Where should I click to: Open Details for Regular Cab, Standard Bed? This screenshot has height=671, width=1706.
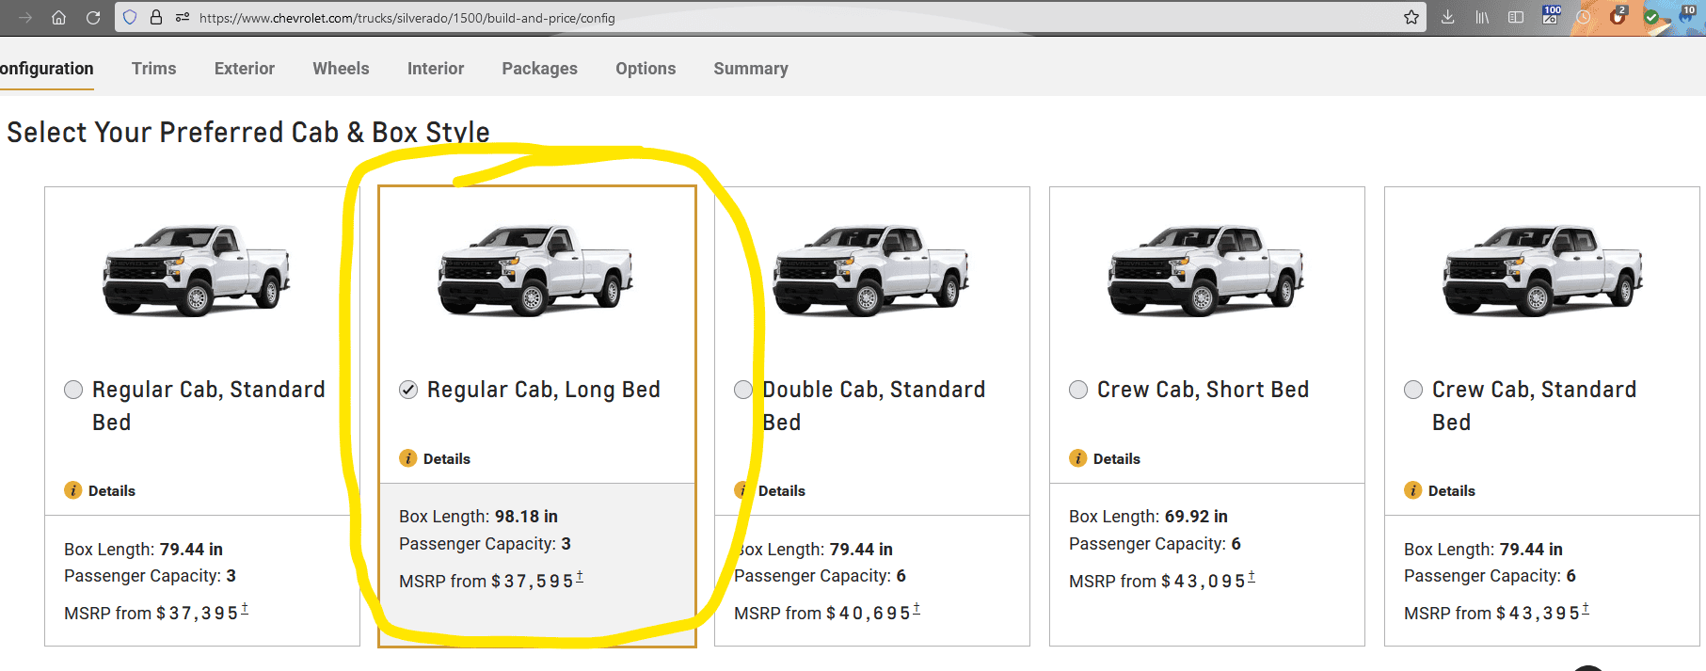(112, 490)
